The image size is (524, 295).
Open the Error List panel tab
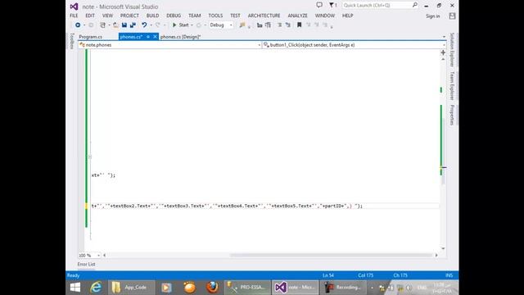pos(86,264)
